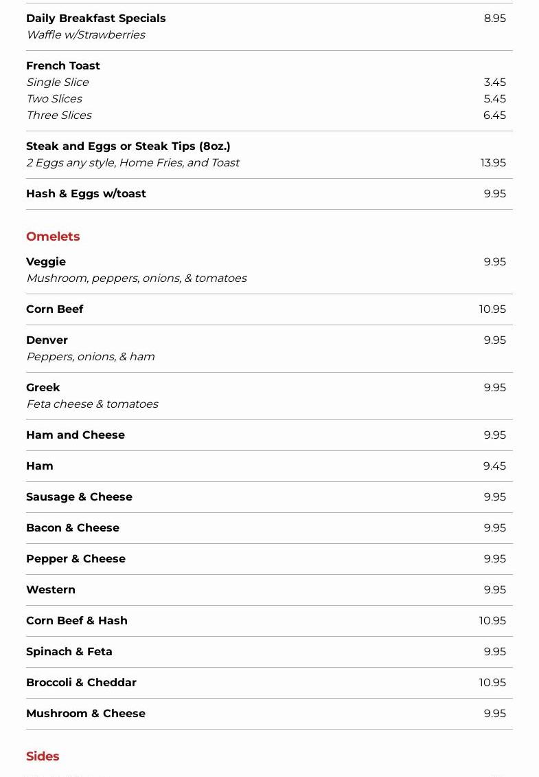Click the Omelets section heading
The height and width of the screenshot is (777, 539).
pos(53,237)
